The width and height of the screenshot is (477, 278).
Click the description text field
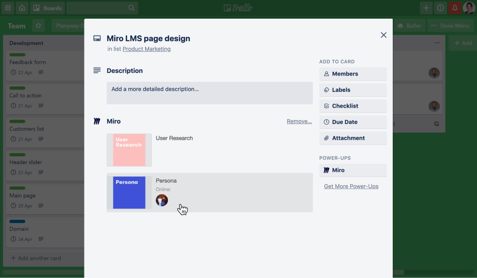click(209, 93)
